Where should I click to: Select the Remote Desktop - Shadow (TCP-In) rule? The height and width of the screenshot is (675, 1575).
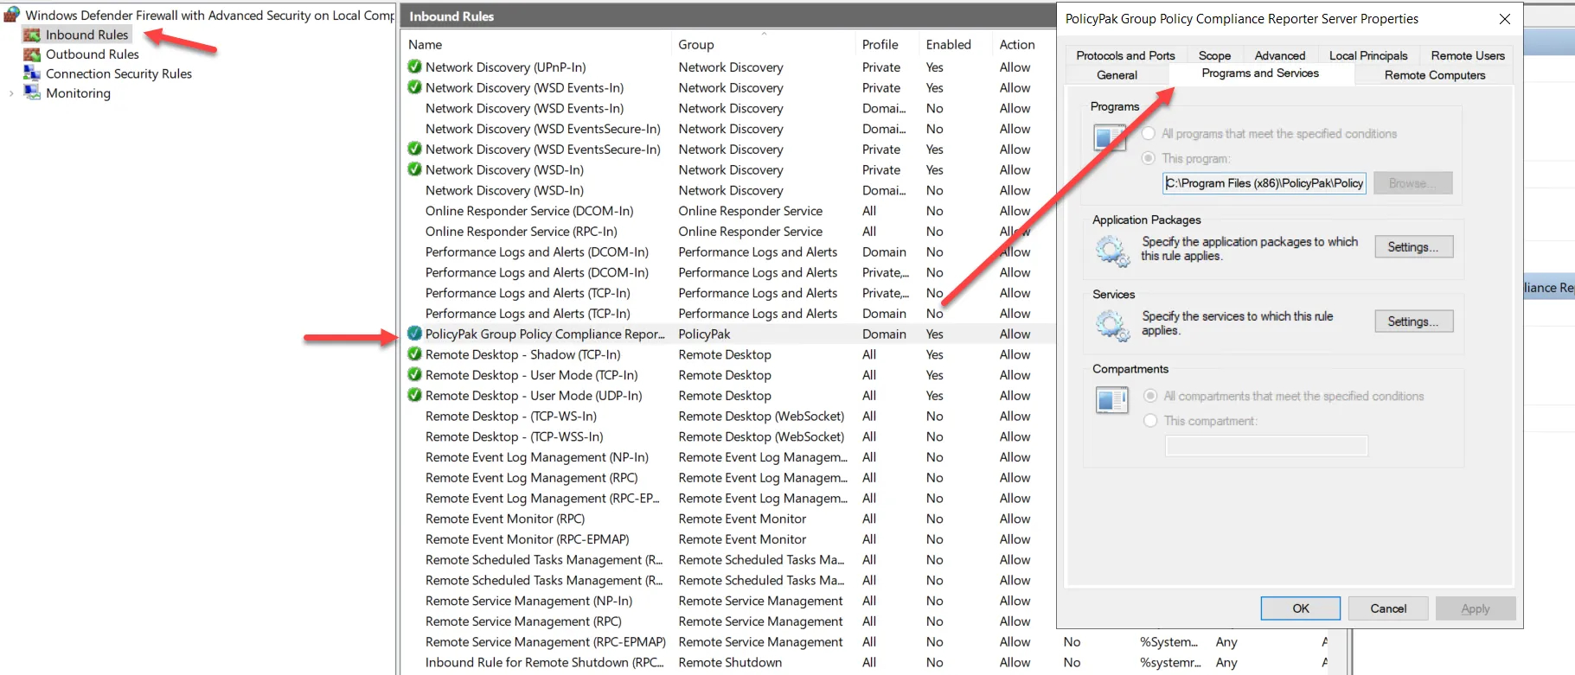point(522,354)
